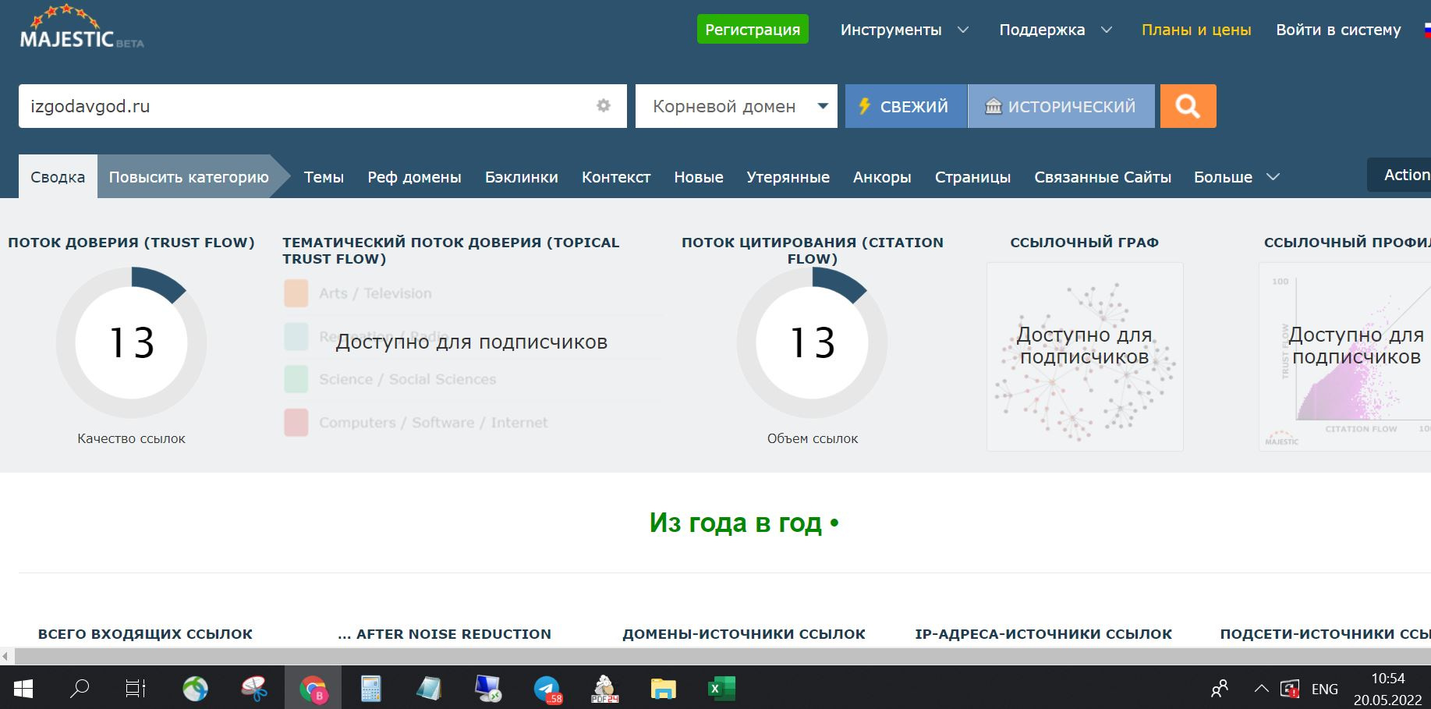Screen dimensions: 1431x709
Task: Switch to the Сводка tab
Action: pos(58,177)
